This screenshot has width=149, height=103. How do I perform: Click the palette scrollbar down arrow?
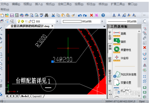139,96
